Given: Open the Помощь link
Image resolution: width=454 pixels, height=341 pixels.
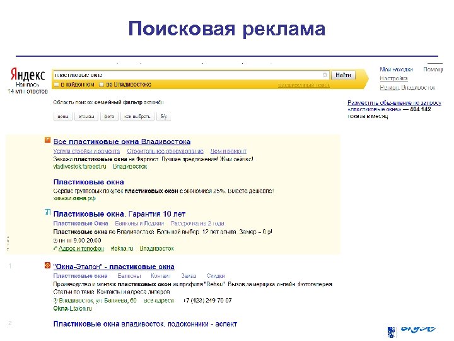Looking at the screenshot, I should click(x=433, y=69).
